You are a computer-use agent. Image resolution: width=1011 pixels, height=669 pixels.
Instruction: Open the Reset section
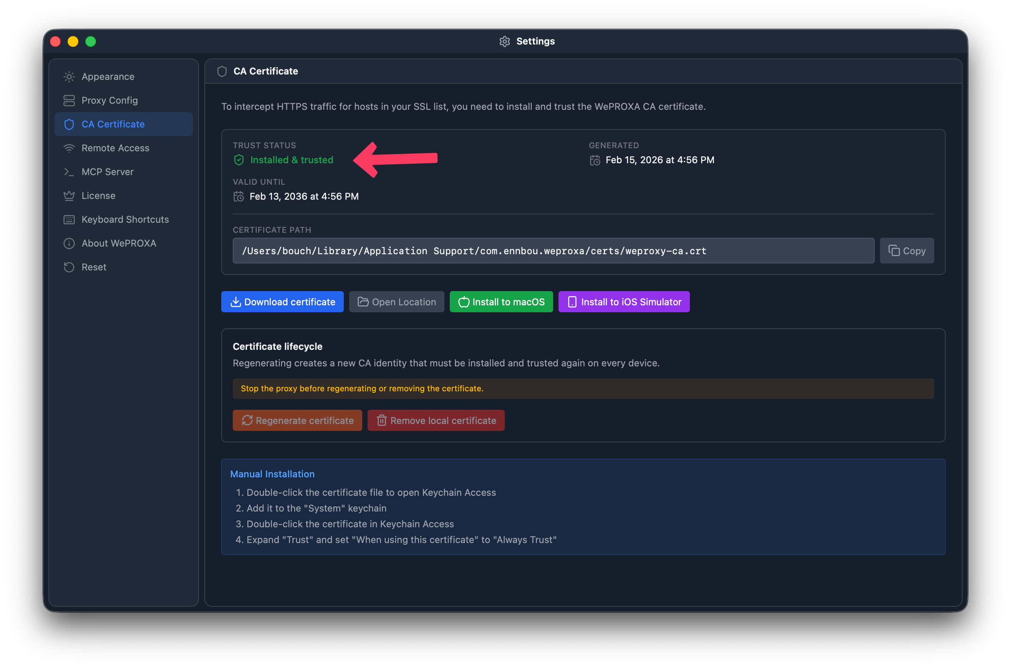(x=124, y=268)
